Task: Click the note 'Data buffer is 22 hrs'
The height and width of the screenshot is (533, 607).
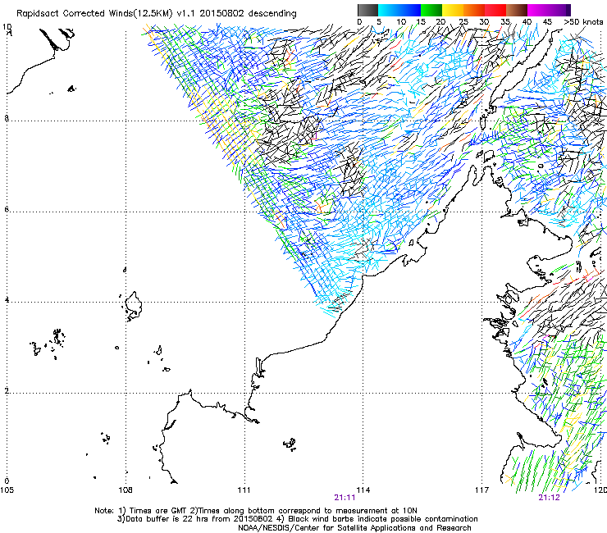Action: point(167,519)
